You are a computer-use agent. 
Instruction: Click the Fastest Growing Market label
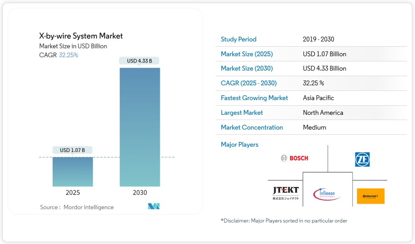[x=254, y=98]
